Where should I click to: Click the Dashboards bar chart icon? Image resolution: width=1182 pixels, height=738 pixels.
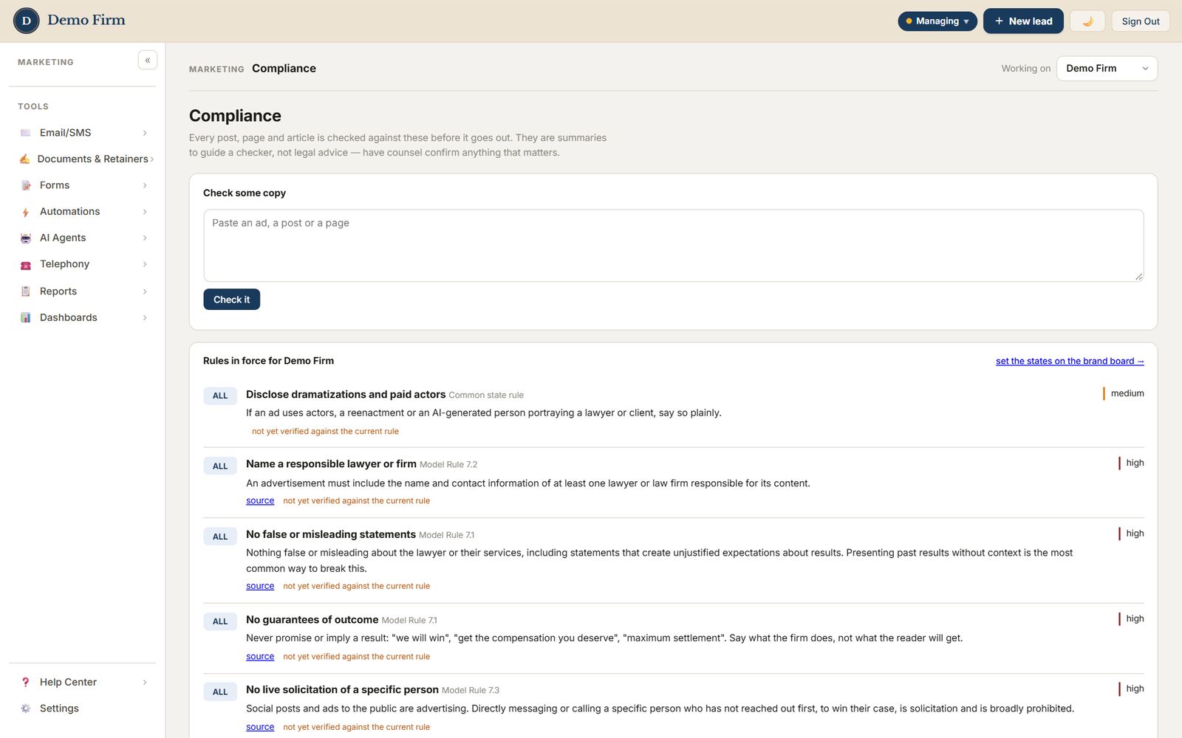click(26, 317)
